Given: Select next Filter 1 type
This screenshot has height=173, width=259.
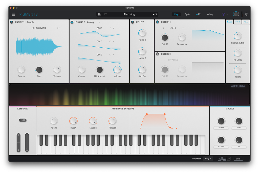Looking at the screenshot, I should [183, 28].
